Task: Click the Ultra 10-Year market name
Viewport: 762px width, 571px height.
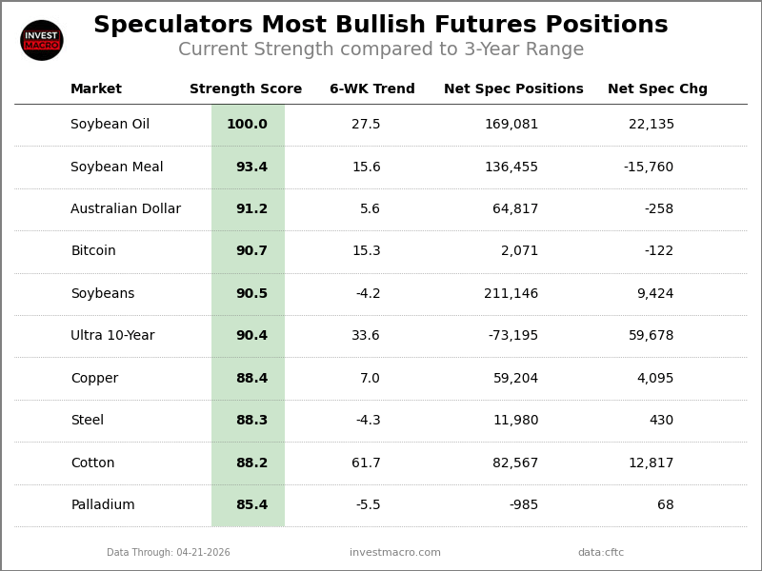Action: pos(112,336)
